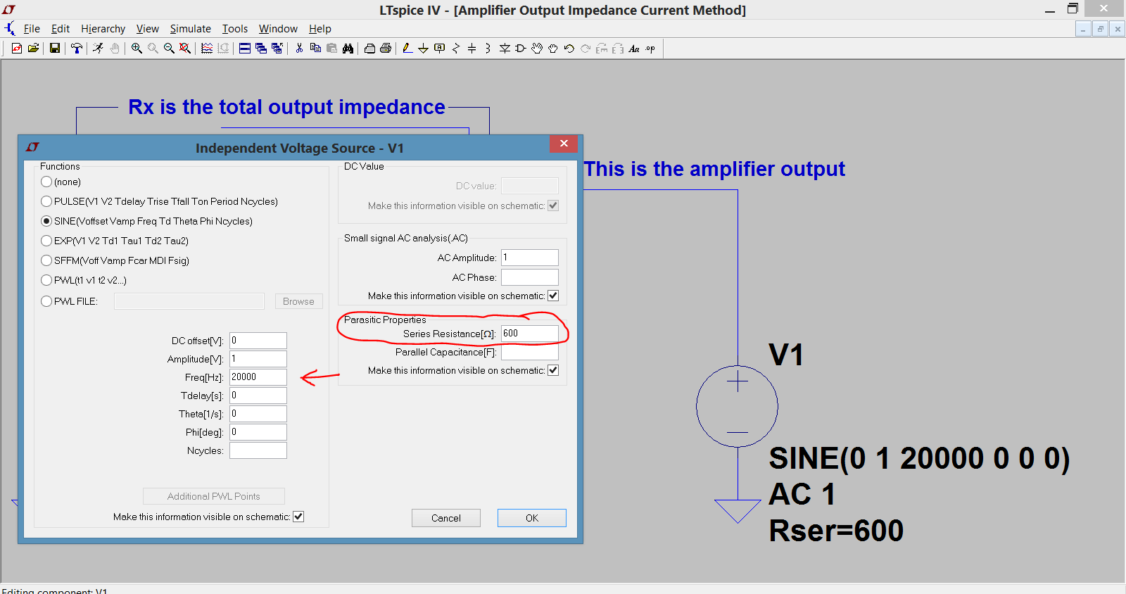This screenshot has width=1126, height=594.
Task: Toggle AC analysis visible on schematic checkbox
Action: [553, 296]
